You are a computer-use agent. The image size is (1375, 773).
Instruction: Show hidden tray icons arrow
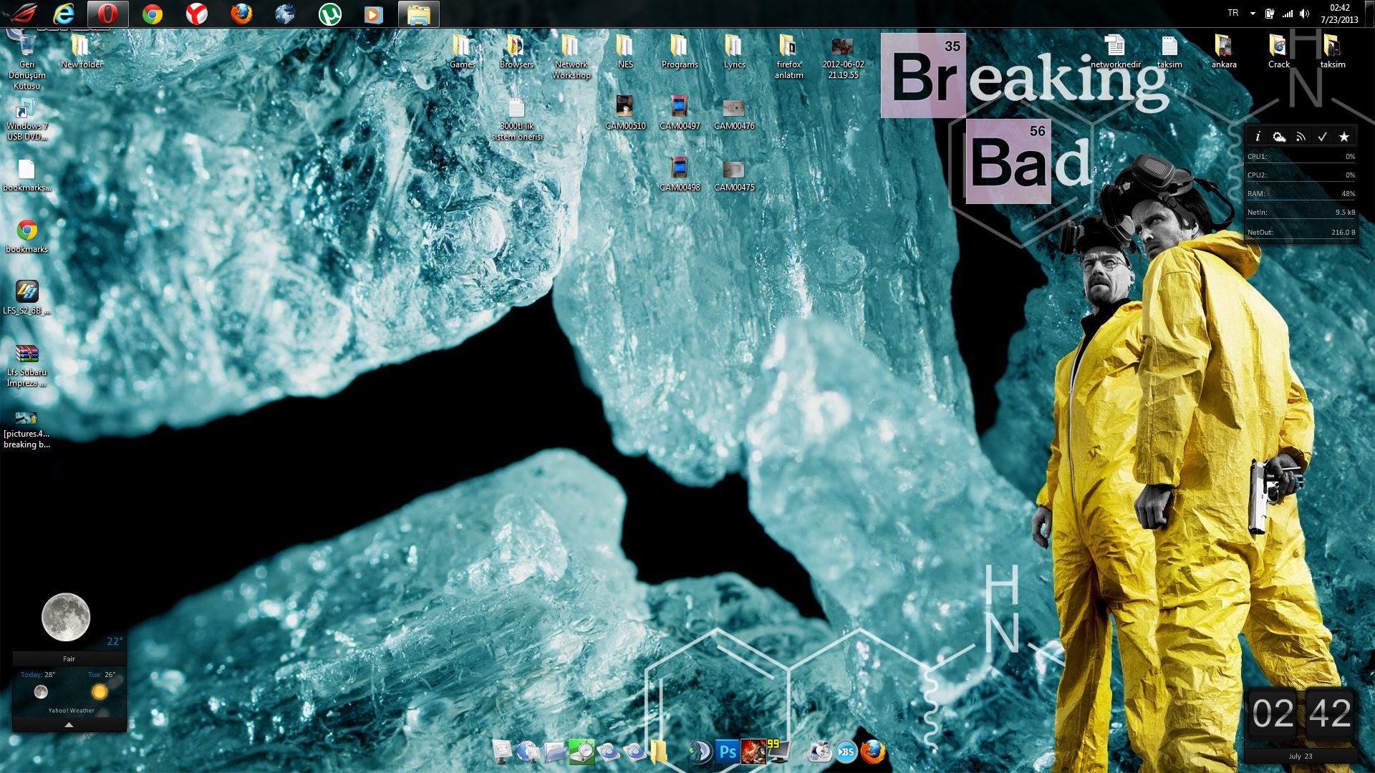point(1253,13)
